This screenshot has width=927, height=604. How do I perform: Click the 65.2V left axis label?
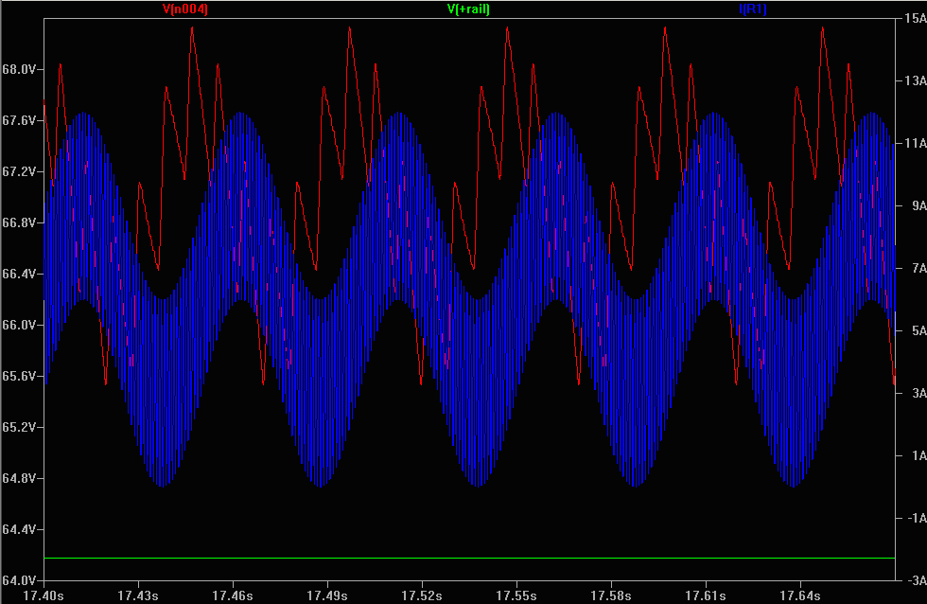coord(19,427)
